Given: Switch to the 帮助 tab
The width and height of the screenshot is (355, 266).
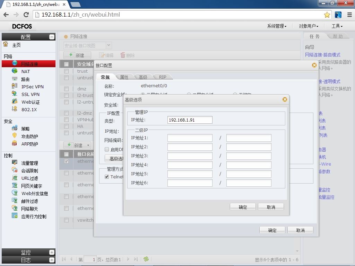Looking at the screenshot, I should [x=338, y=36].
